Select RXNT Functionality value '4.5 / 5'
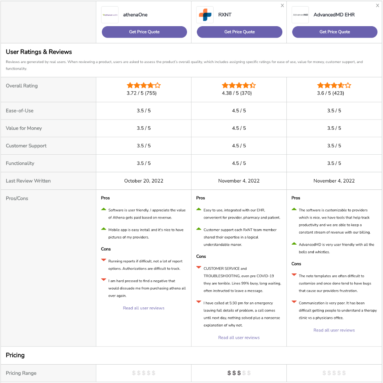This screenshot has width=383, height=383. (239, 163)
